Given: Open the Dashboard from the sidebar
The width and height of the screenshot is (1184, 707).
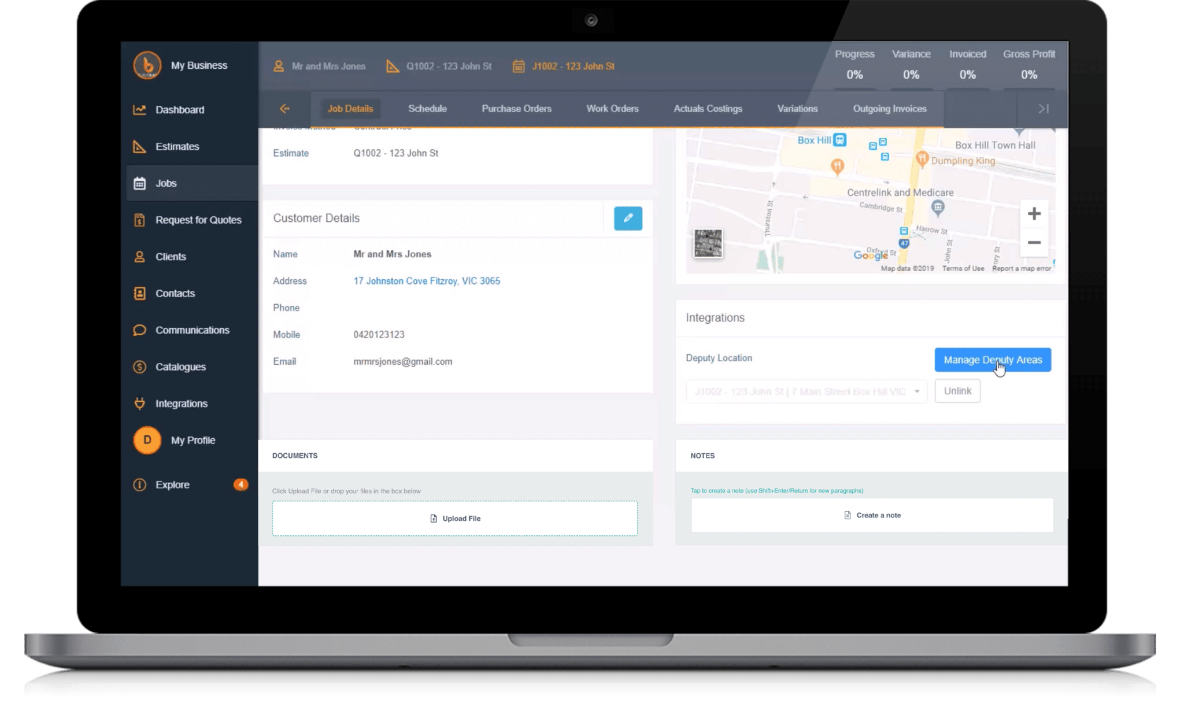Looking at the screenshot, I should 179,109.
